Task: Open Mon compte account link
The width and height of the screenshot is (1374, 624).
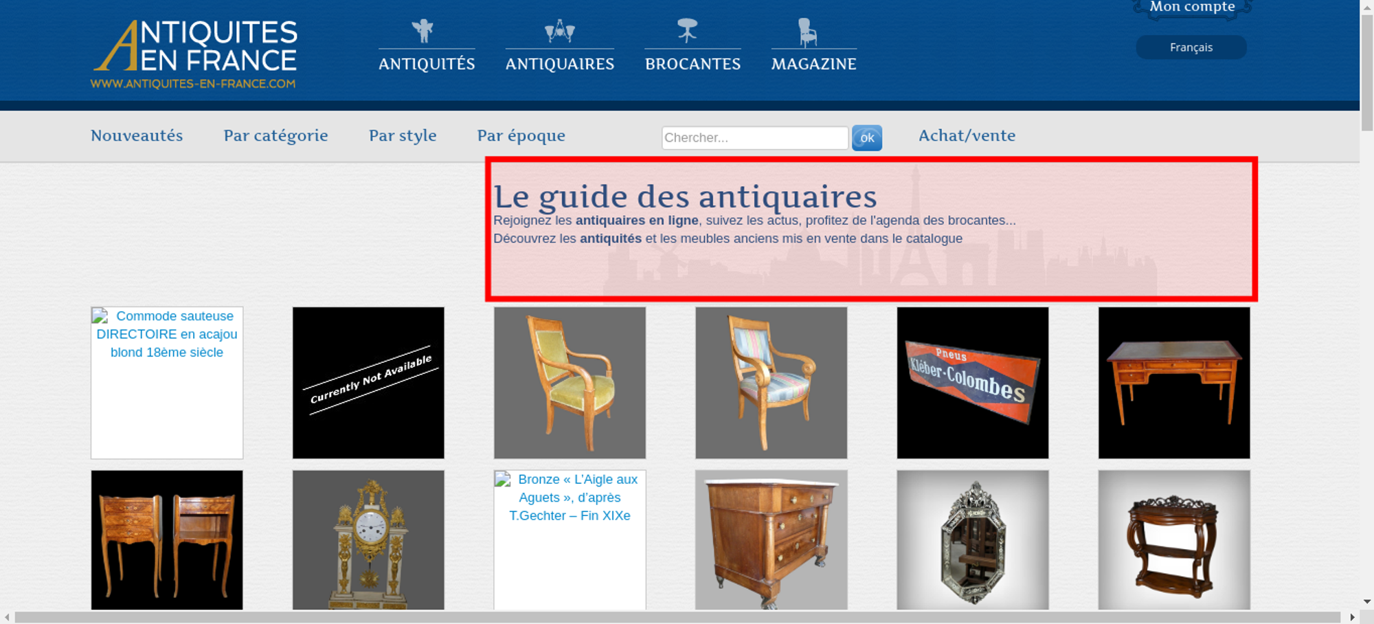Action: coord(1192,7)
